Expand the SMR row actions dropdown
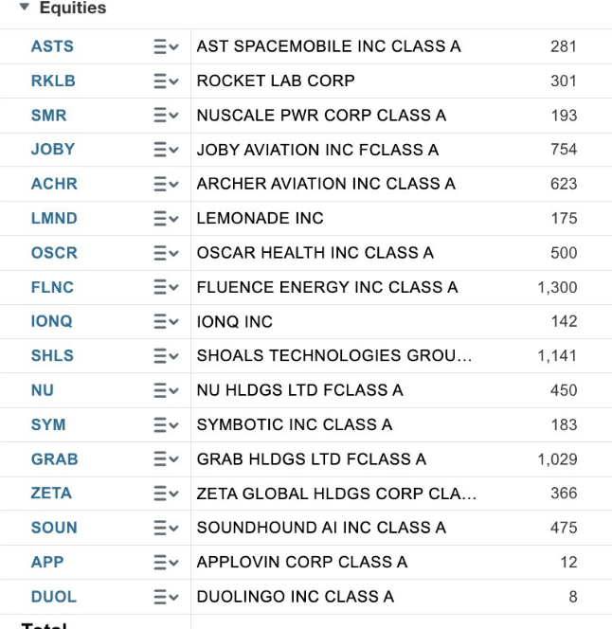The image size is (612, 629). [x=166, y=116]
